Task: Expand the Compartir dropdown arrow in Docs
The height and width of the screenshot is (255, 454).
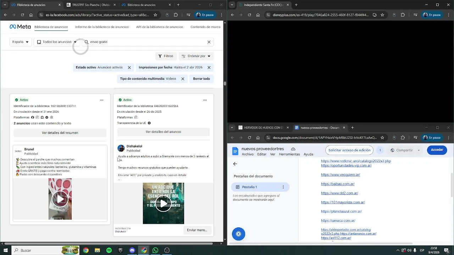Action: pyautogui.click(x=419, y=150)
